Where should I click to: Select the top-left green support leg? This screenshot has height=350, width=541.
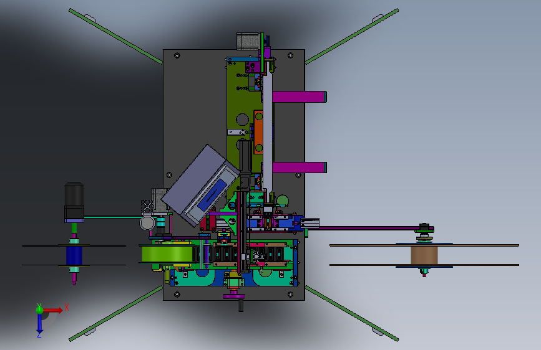click(x=116, y=37)
